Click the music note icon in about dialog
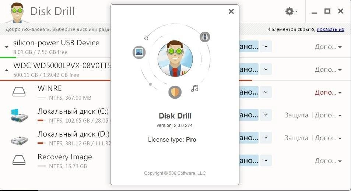The width and height of the screenshot is (351, 191). click(x=195, y=88)
